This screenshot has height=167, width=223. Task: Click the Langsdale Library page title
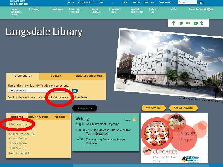coord(44,32)
